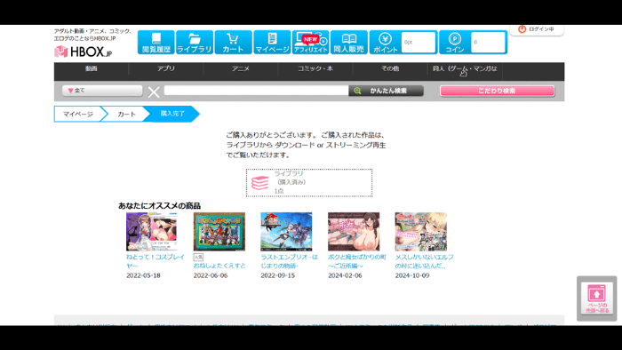Click the こだわり検索 pink button
This screenshot has width=622, height=350.
497,91
